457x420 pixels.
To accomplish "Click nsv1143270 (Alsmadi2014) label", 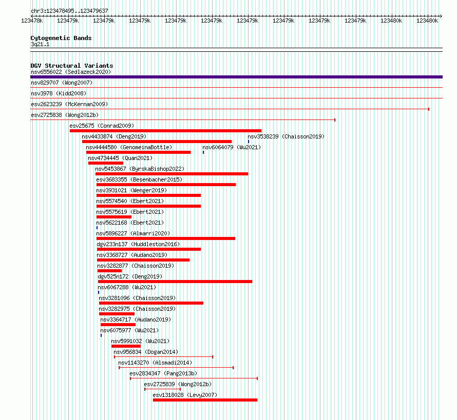I will [x=155, y=363].
